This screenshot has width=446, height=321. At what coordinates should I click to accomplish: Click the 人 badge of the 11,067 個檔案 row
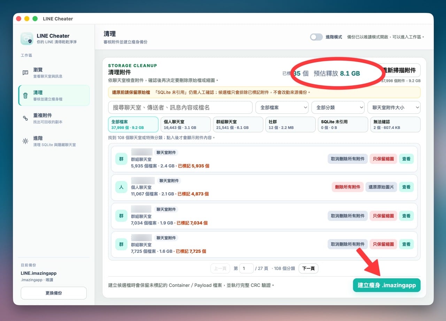coord(121,187)
